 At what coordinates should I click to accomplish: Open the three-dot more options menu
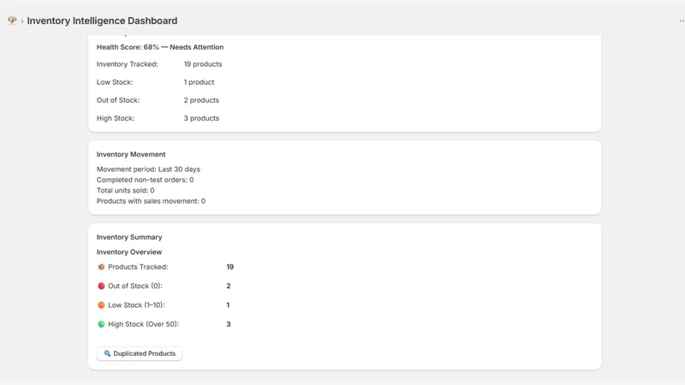[x=682, y=21]
